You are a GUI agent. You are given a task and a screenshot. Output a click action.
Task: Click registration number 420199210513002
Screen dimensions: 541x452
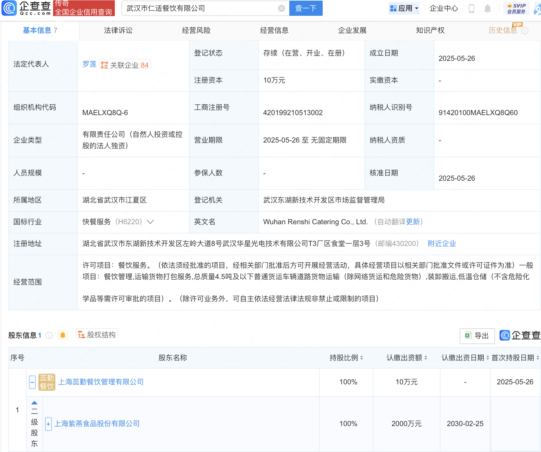coord(293,113)
